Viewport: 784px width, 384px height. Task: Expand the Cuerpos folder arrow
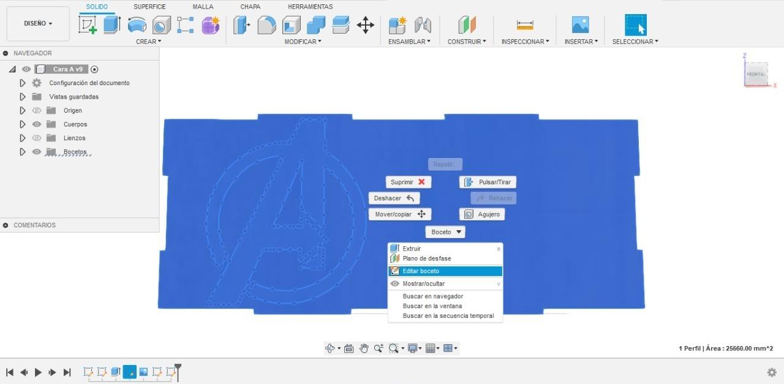[23, 124]
